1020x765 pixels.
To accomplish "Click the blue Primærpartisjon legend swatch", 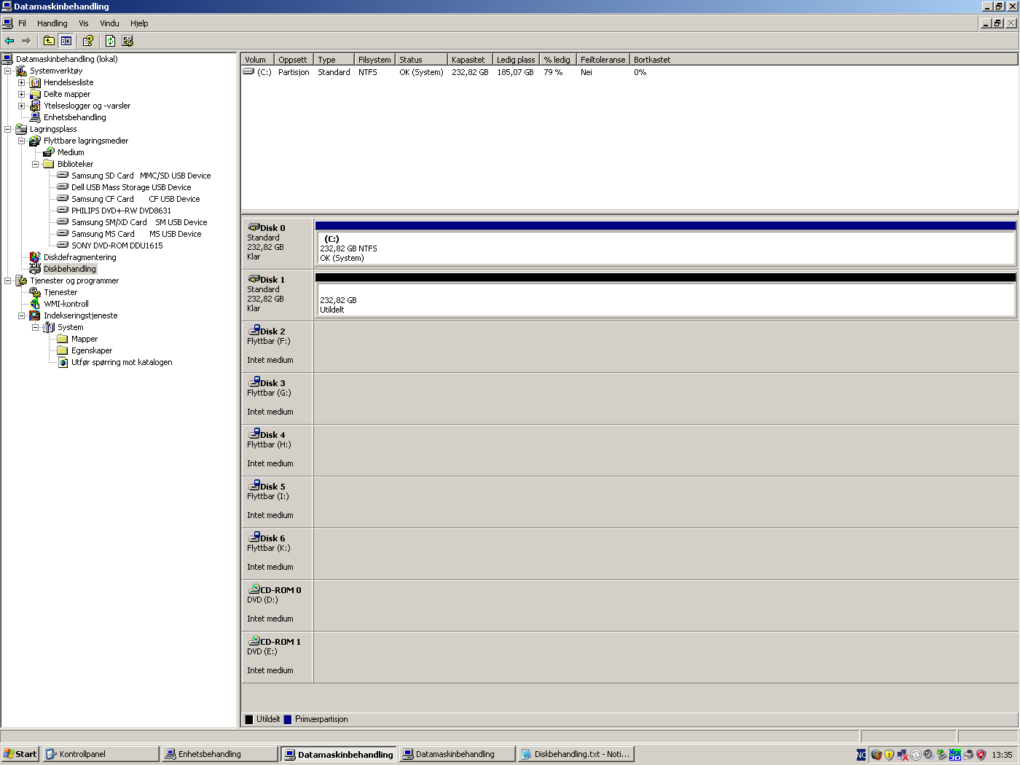I will click(288, 720).
